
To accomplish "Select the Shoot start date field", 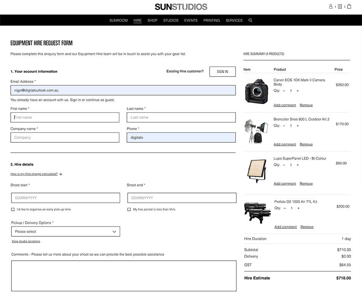I will [x=66, y=198].
